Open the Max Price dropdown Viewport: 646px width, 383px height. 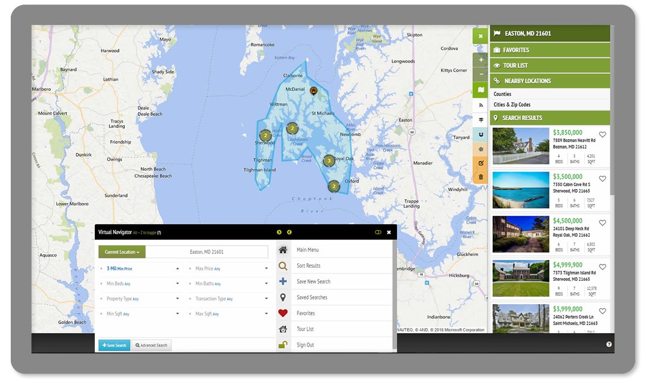[266, 268]
